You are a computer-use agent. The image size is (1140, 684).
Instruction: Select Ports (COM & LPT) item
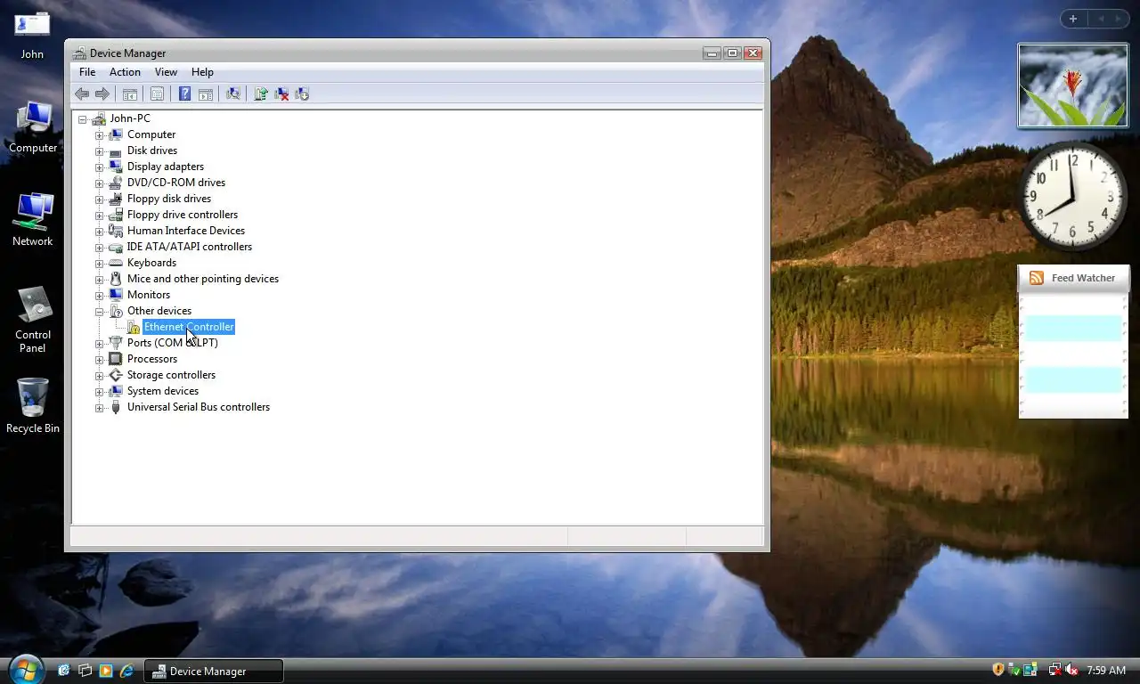(172, 343)
